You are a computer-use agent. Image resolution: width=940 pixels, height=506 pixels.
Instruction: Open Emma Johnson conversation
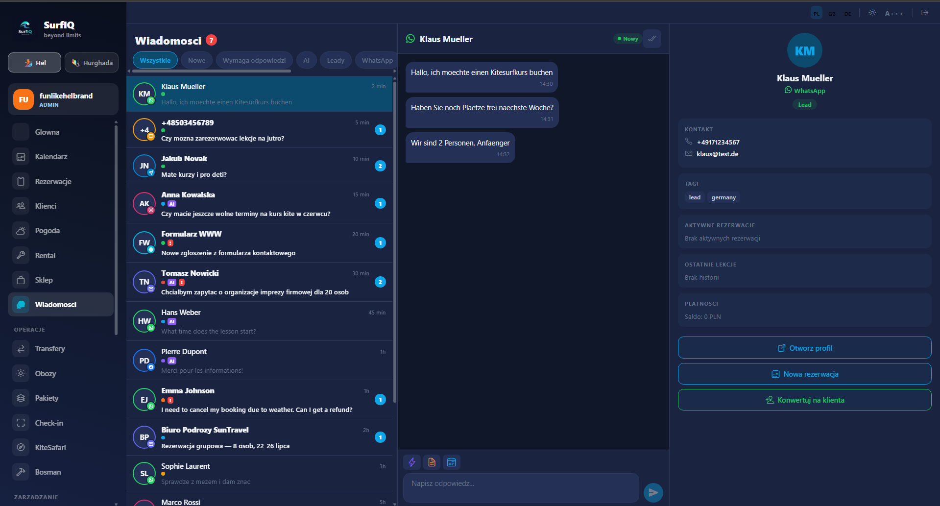[x=260, y=400]
